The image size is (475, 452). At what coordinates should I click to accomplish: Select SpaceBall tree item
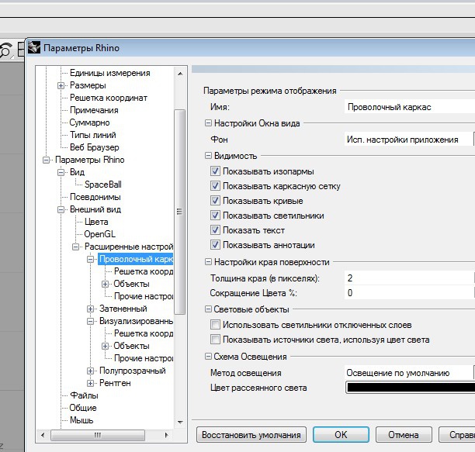(103, 185)
